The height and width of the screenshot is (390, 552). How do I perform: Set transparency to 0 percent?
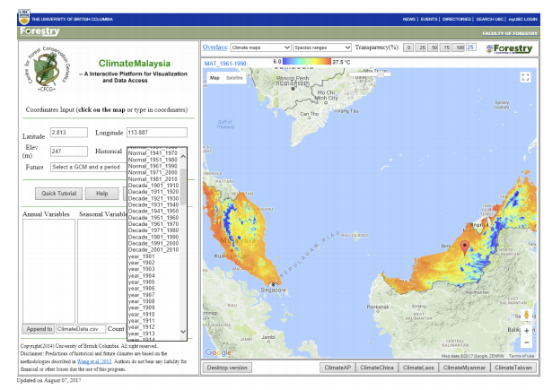(407, 47)
